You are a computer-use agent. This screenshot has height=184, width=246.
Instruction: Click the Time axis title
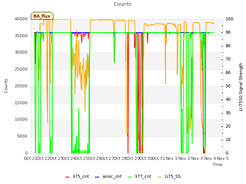pyautogui.click(x=218, y=164)
